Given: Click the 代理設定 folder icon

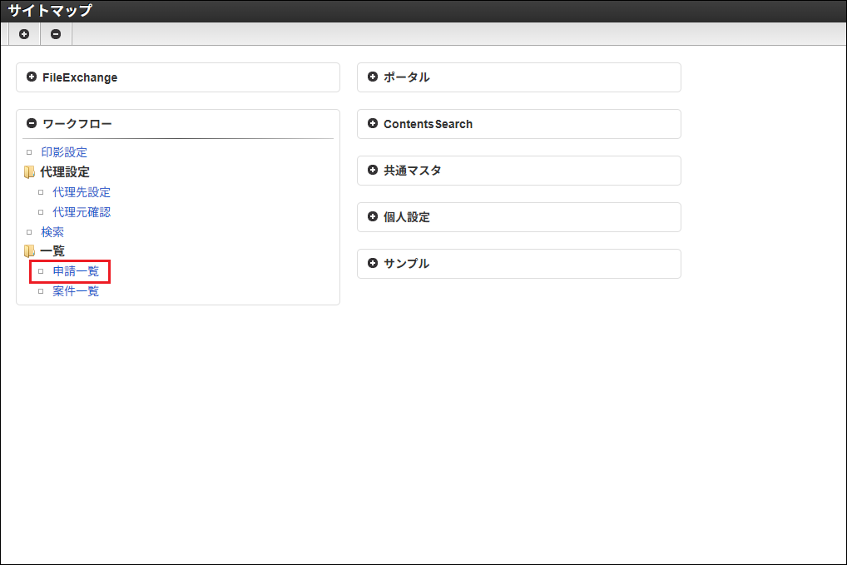Looking at the screenshot, I should pos(29,172).
